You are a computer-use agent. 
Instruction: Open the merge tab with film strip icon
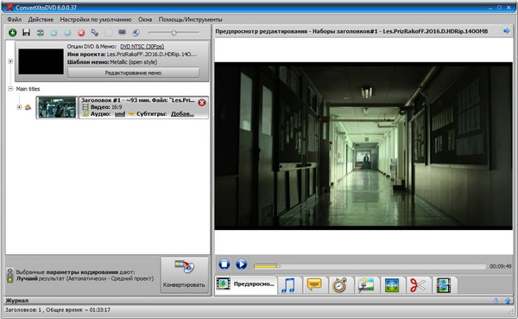click(444, 285)
